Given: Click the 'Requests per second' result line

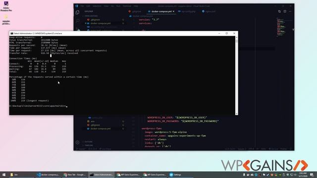Looking at the screenshot, I should [x=39, y=45].
